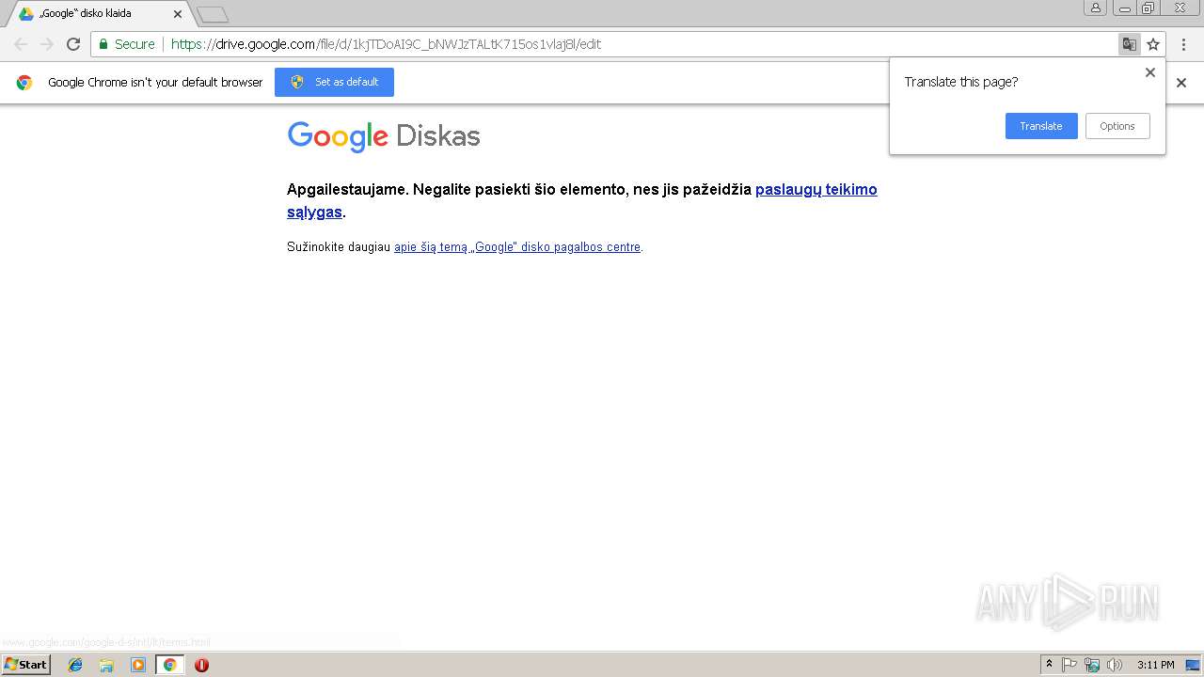Open Chrome's three-dot menu

tap(1183, 44)
